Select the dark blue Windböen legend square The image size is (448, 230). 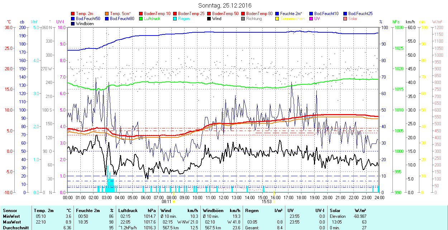73,24
